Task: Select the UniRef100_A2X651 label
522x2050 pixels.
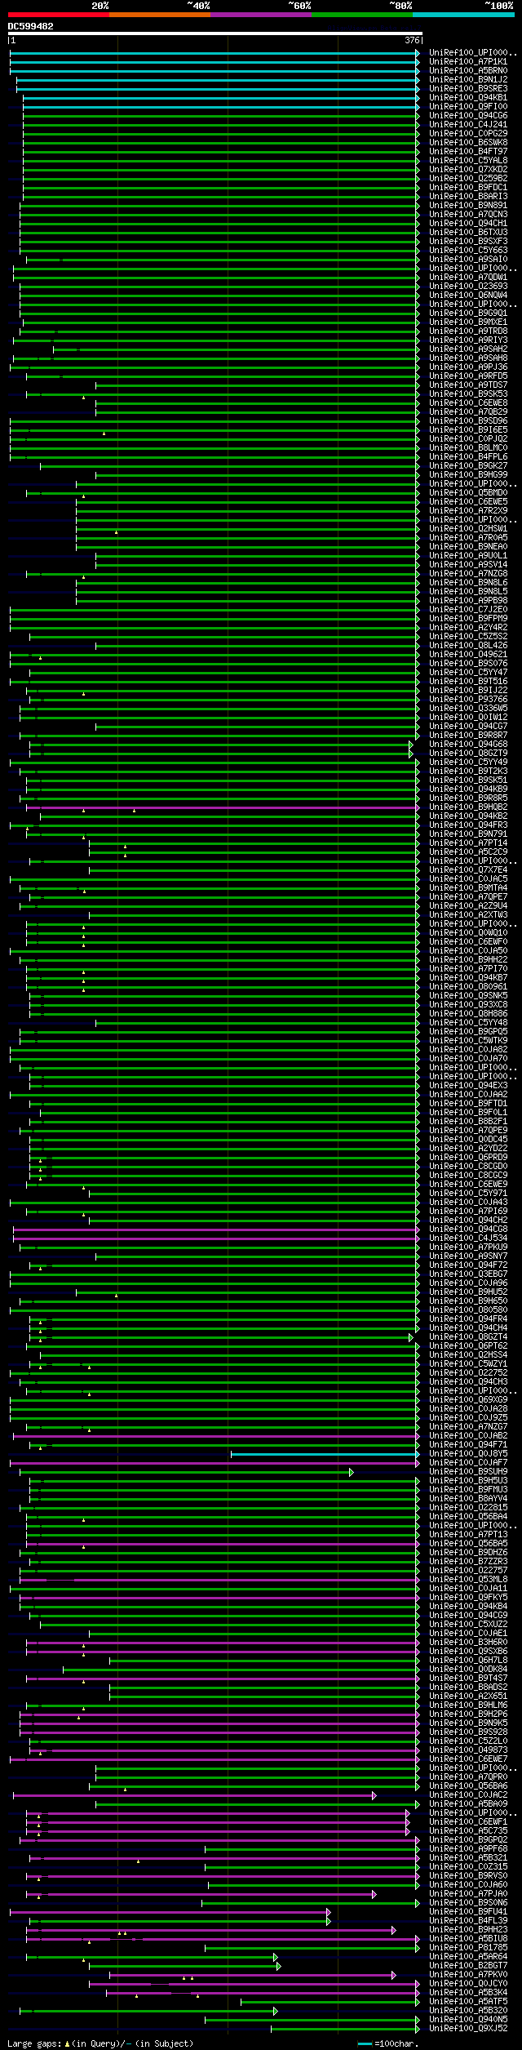Action: (x=468, y=1696)
